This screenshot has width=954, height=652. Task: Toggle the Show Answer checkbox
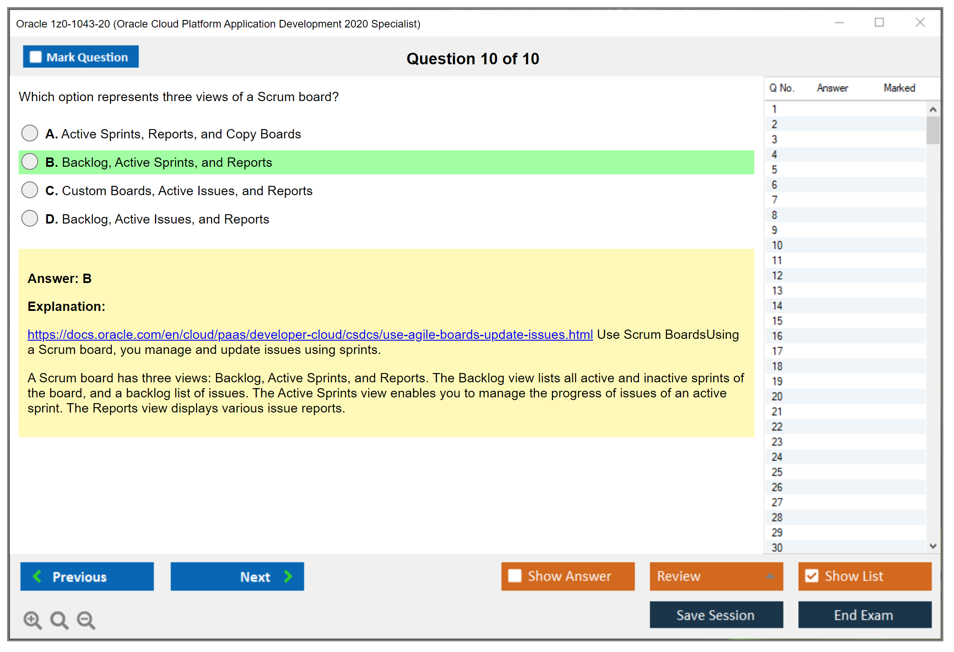(515, 576)
